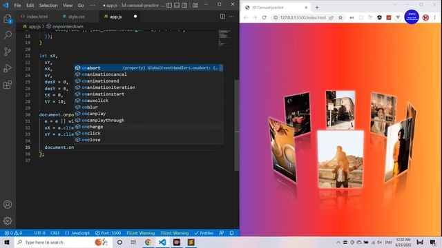Open editor More Actions ellipsis

point(231,17)
